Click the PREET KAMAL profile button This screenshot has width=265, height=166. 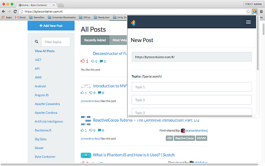click(253, 4)
